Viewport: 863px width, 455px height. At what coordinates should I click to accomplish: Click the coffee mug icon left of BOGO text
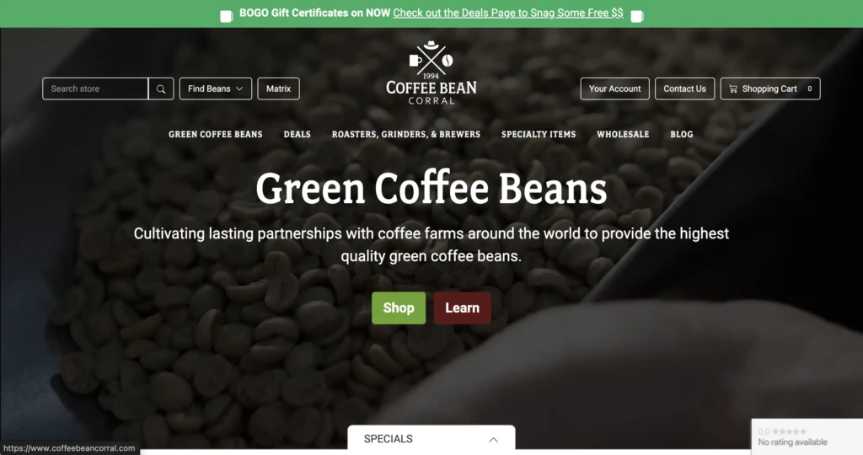coord(226,16)
